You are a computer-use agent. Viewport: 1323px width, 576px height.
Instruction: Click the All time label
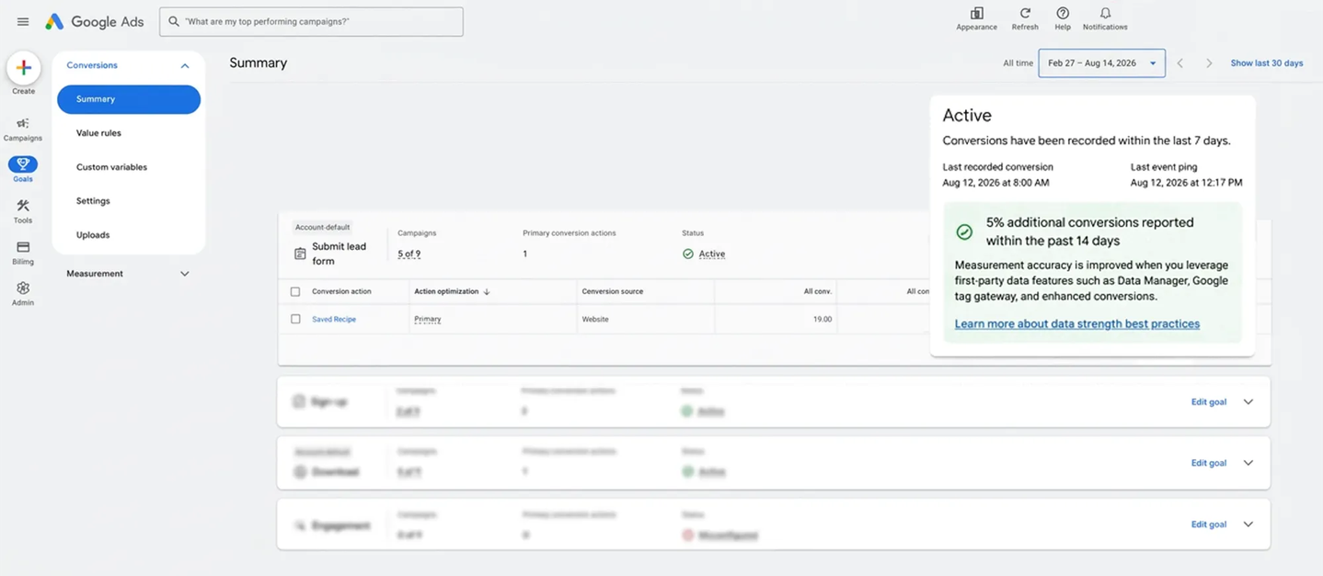point(1018,63)
